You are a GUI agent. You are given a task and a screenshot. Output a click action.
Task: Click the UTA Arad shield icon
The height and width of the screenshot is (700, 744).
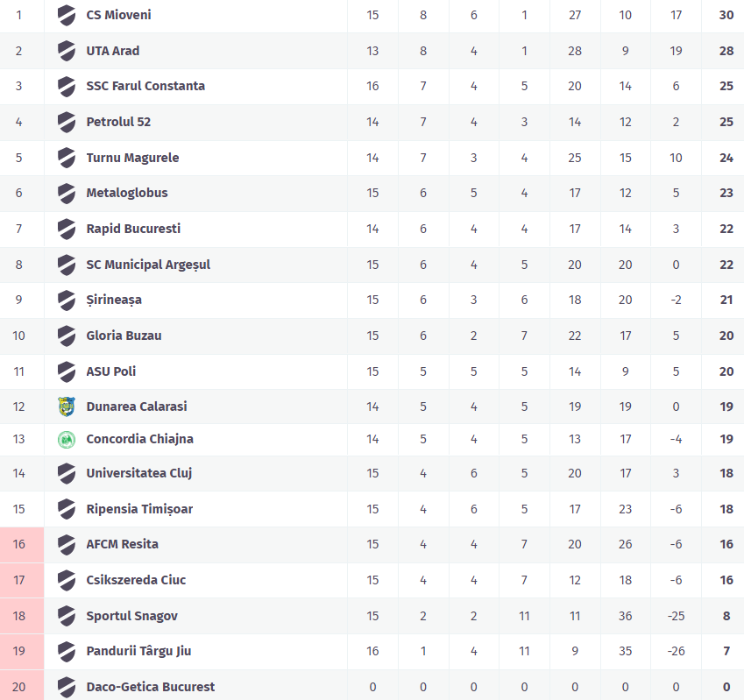67,51
